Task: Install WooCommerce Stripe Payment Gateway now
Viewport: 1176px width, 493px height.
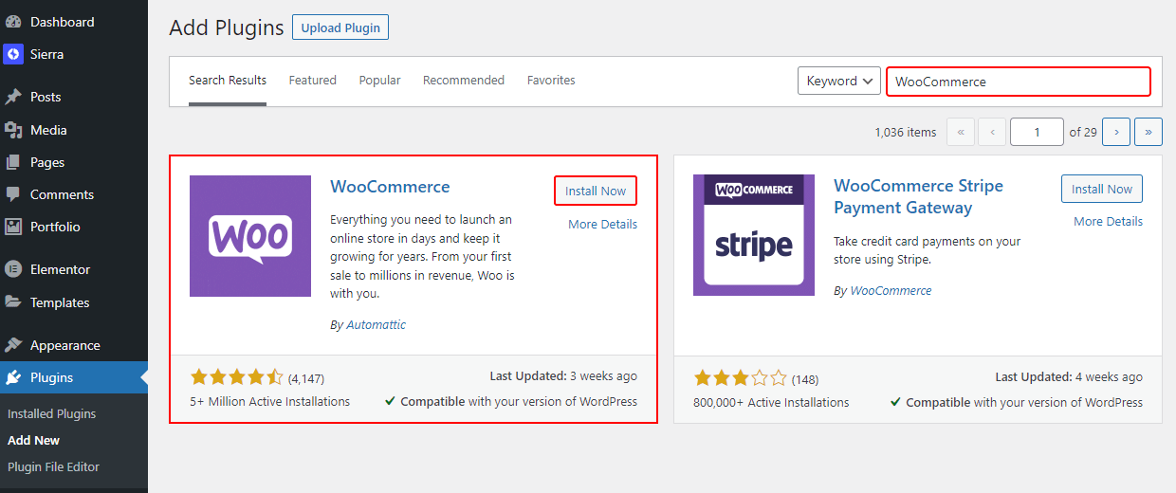Action: [x=1102, y=189]
